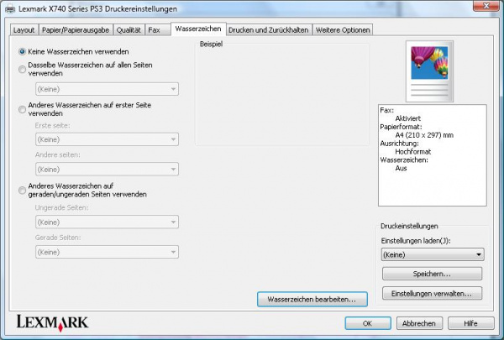Select 'Dasselbe Wasserzeichen auf allen Seiten' option
The image size is (504, 340).
pos(23,69)
